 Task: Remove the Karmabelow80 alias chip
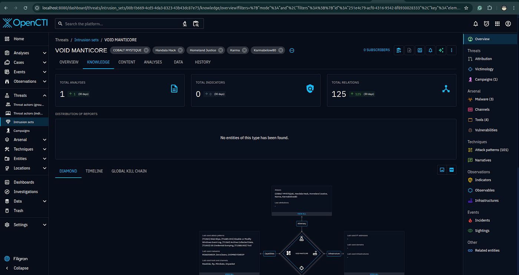(x=281, y=50)
